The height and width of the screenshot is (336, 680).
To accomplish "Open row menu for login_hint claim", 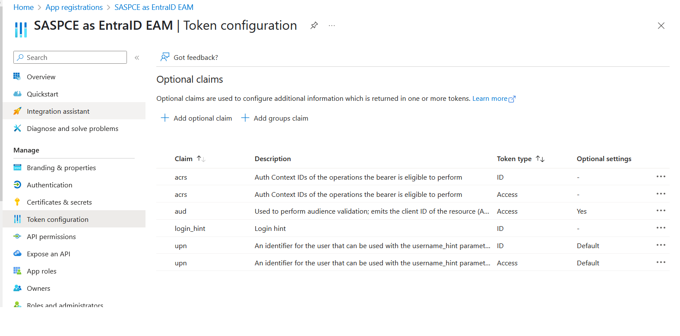I will pyautogui.click(x=661, y=228).
